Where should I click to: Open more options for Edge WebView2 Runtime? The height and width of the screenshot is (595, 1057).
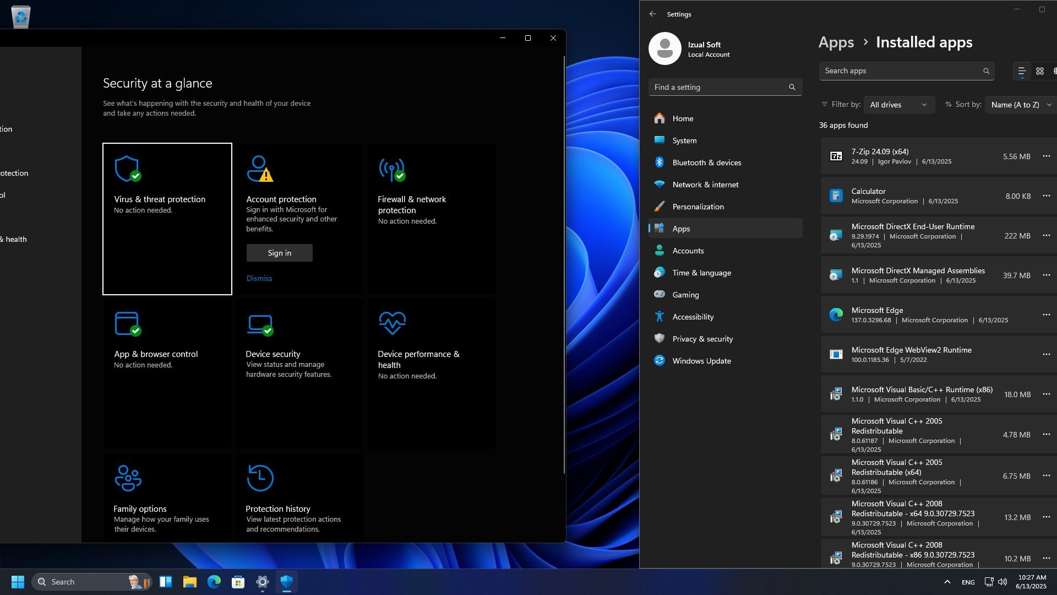click(x=1047, y=355)
